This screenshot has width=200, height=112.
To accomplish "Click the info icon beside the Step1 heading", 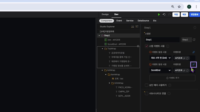I will (195, 28).
